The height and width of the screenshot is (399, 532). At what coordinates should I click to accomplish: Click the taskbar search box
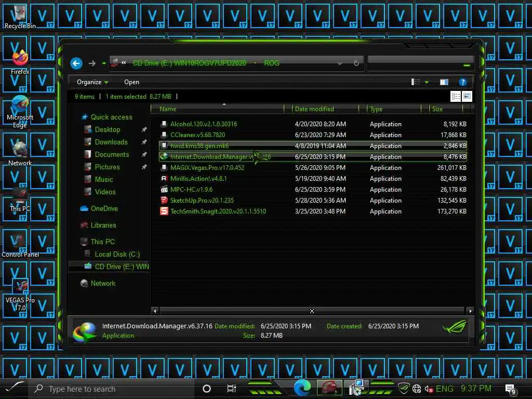(x=112, y=389)
